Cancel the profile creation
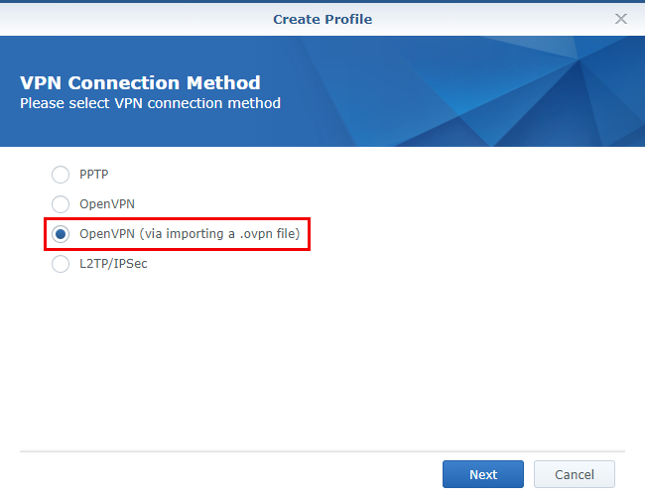This screenshot has width=645, height=496. (x=574, y=474)
